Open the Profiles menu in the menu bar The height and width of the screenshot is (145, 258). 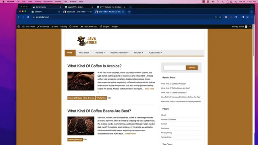(58, 2)
